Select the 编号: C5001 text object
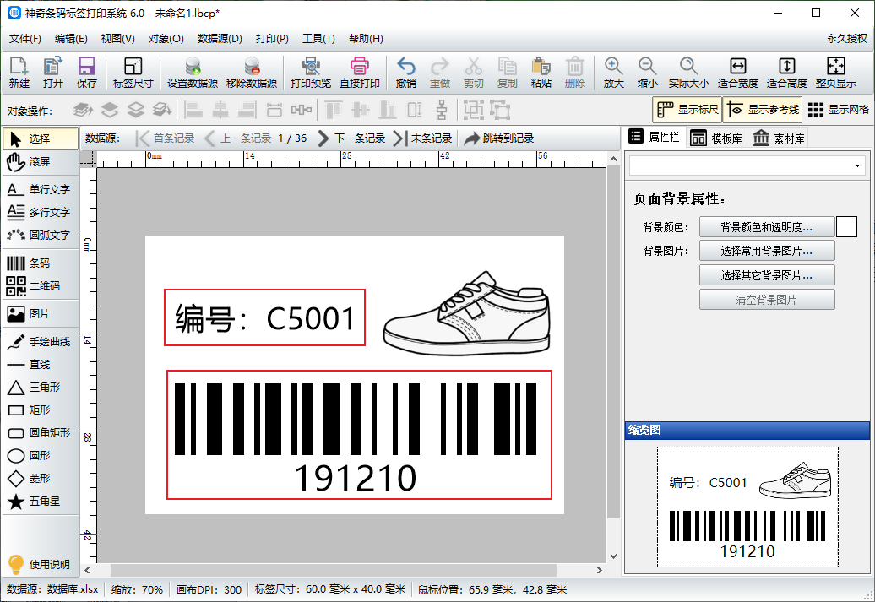The width and height of the screenshot is (875, 602). tap(264, 317)
